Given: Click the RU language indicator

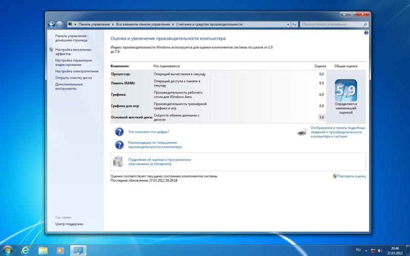Looking at the screenshot, I should pos(358,250).
